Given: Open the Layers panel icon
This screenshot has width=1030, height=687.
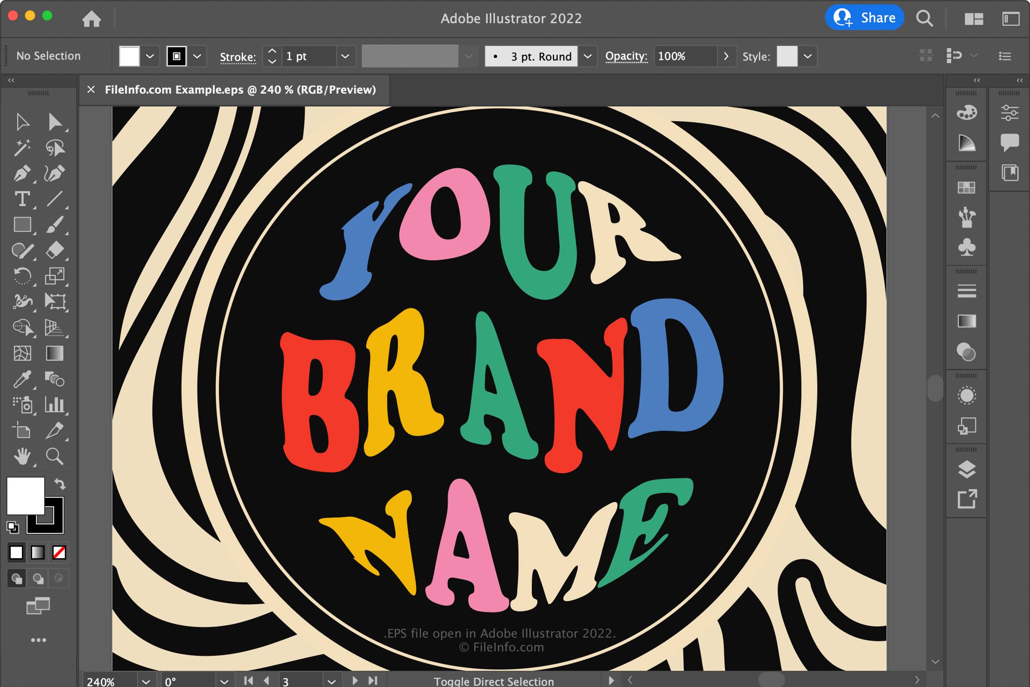Looking at the screenshot, I should tap(966, 469).
